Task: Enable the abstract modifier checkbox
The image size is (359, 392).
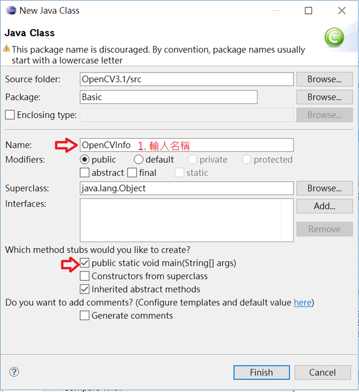Action: (85, 173)
